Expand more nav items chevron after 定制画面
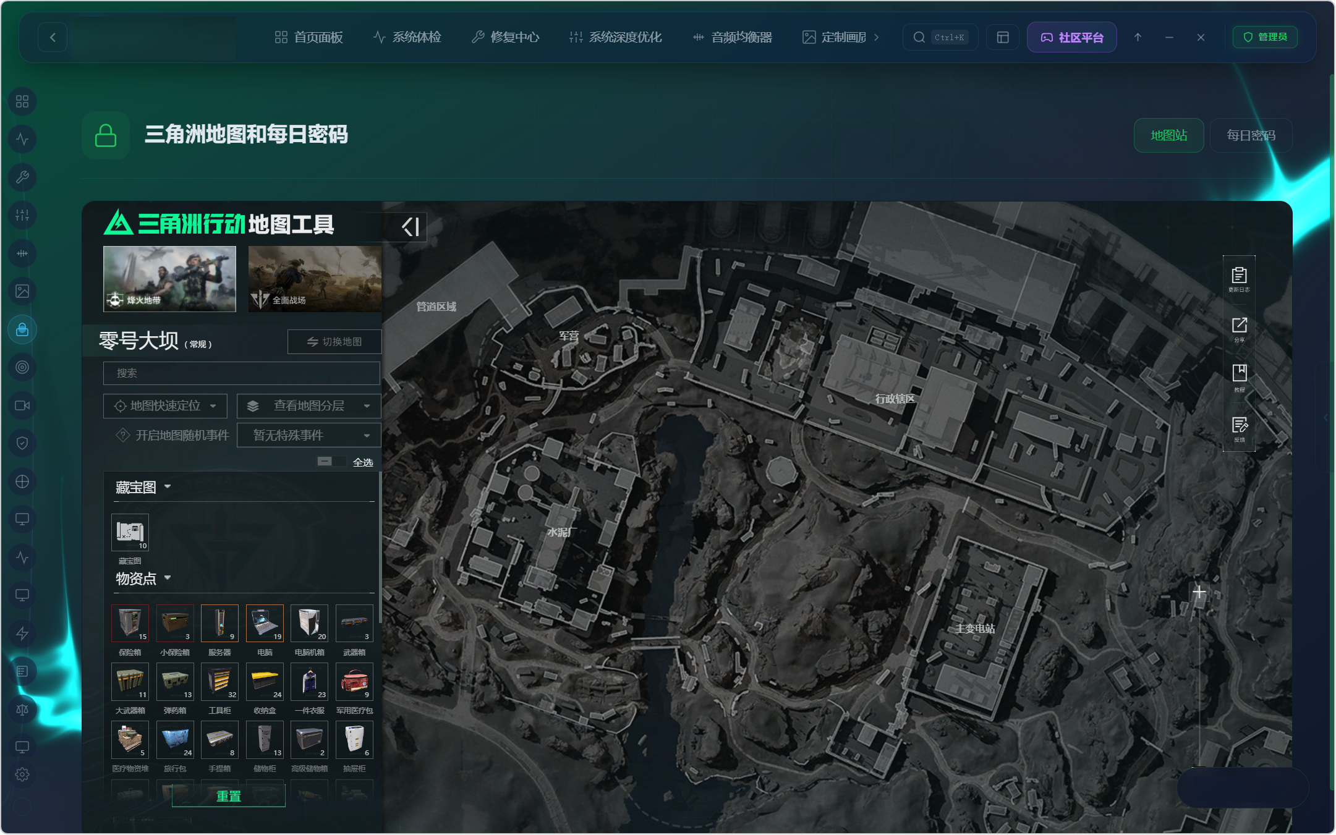Screen dimensions: 1336x835 click(876, 37)
